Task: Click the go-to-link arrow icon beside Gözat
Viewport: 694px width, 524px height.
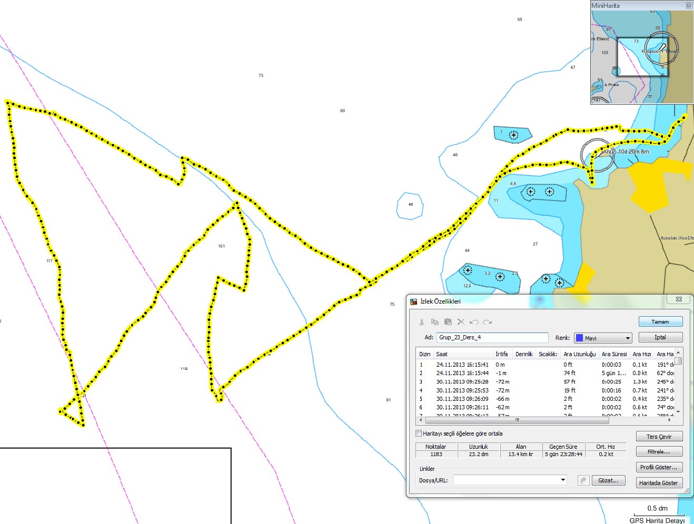Action: (x=583, y=480)
